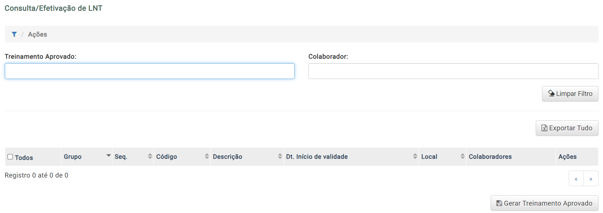The width and height of the screenshot is (603, 213).
Task: Check the Todos select-all checkbox
Action: [10, 157]
